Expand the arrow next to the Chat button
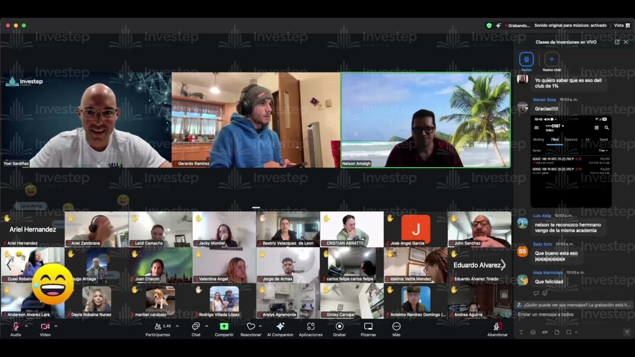Image resolution: width=635 pixels, height=357 pixels. (206, 326)
